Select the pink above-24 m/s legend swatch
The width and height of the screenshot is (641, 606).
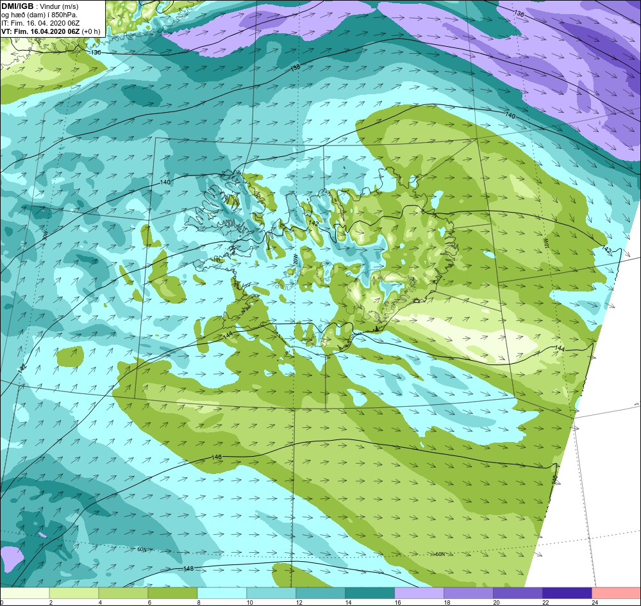coord(616,593)
